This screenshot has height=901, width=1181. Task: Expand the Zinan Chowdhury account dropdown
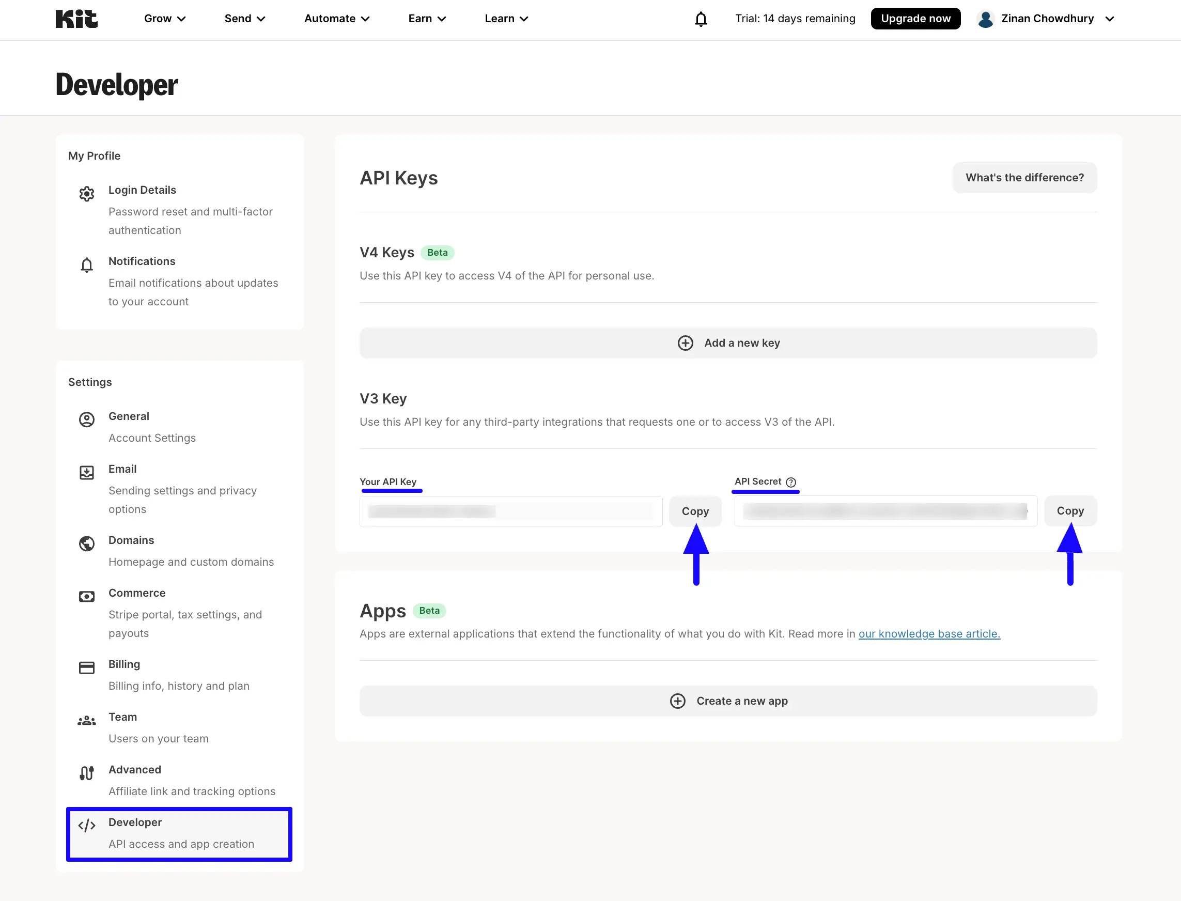(x=1110, y=18)
